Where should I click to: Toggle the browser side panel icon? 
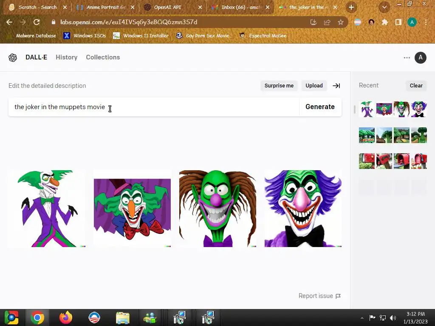click(x=398, y=22)
